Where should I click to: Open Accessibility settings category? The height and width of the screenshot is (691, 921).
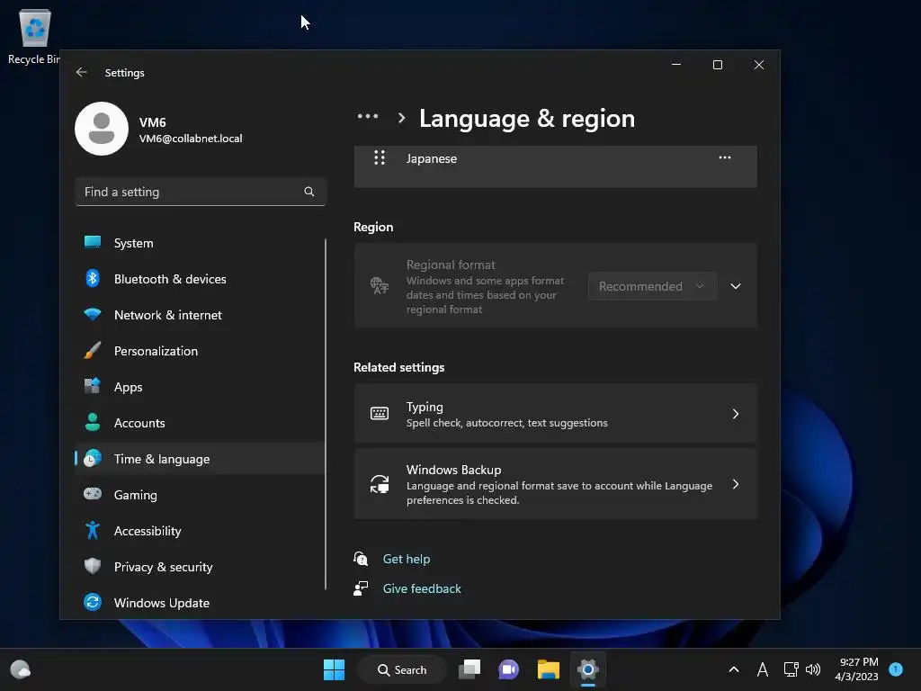[200, 531]
